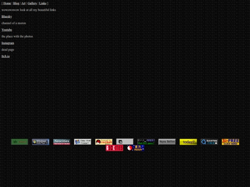250x187 pixels.
Task: Click the text 'dead page'
Action: (x=8, y=49)
